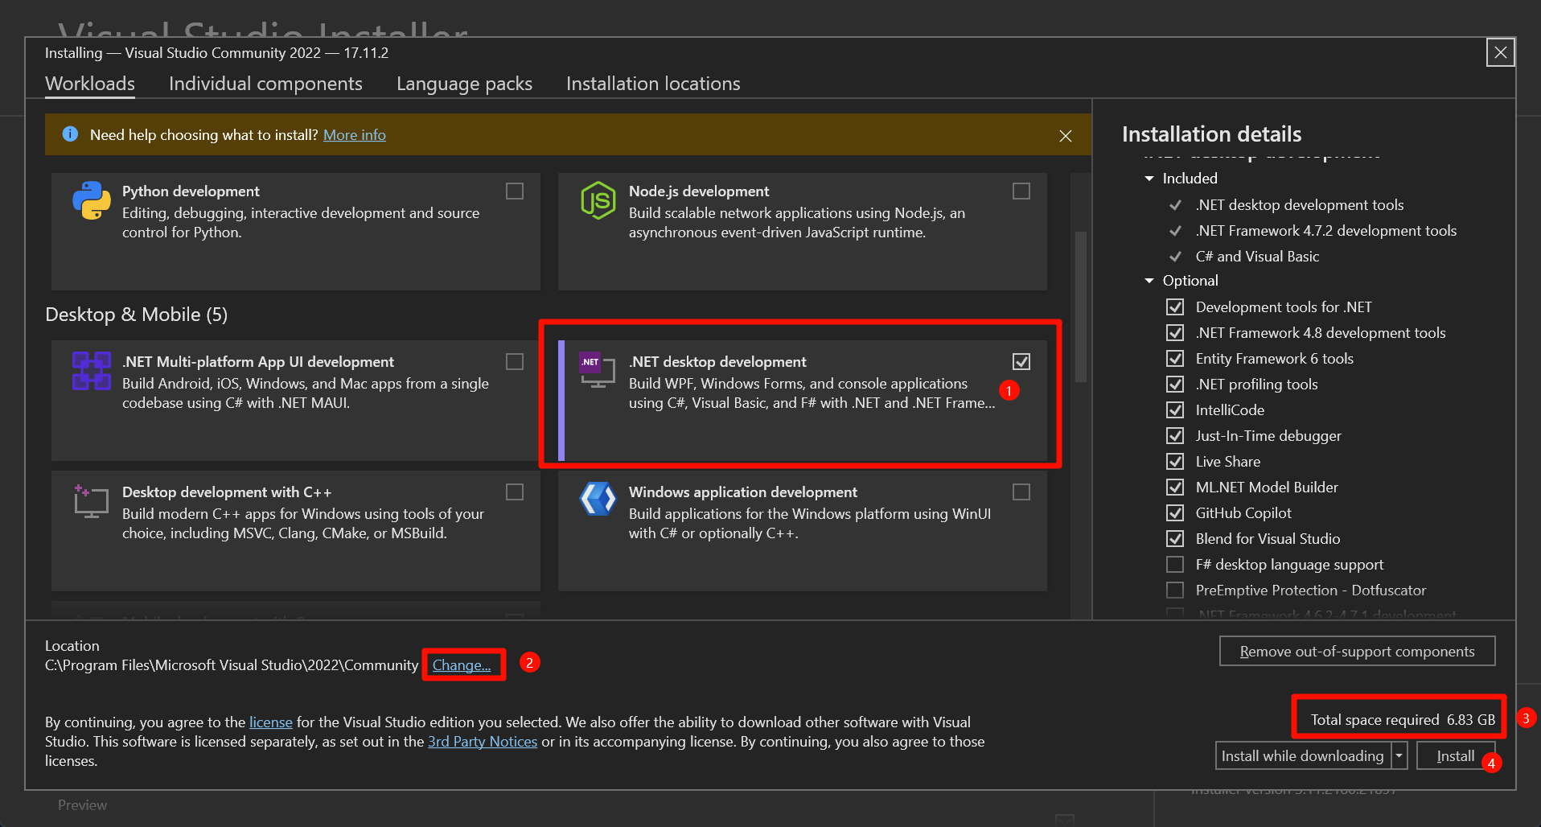
Task: Click Remove out-of-support components button
Action: pyautogui.click(x=1358, y=652)
